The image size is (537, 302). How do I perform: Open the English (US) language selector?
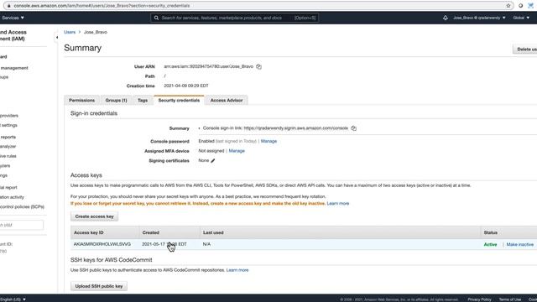point(13,299)
